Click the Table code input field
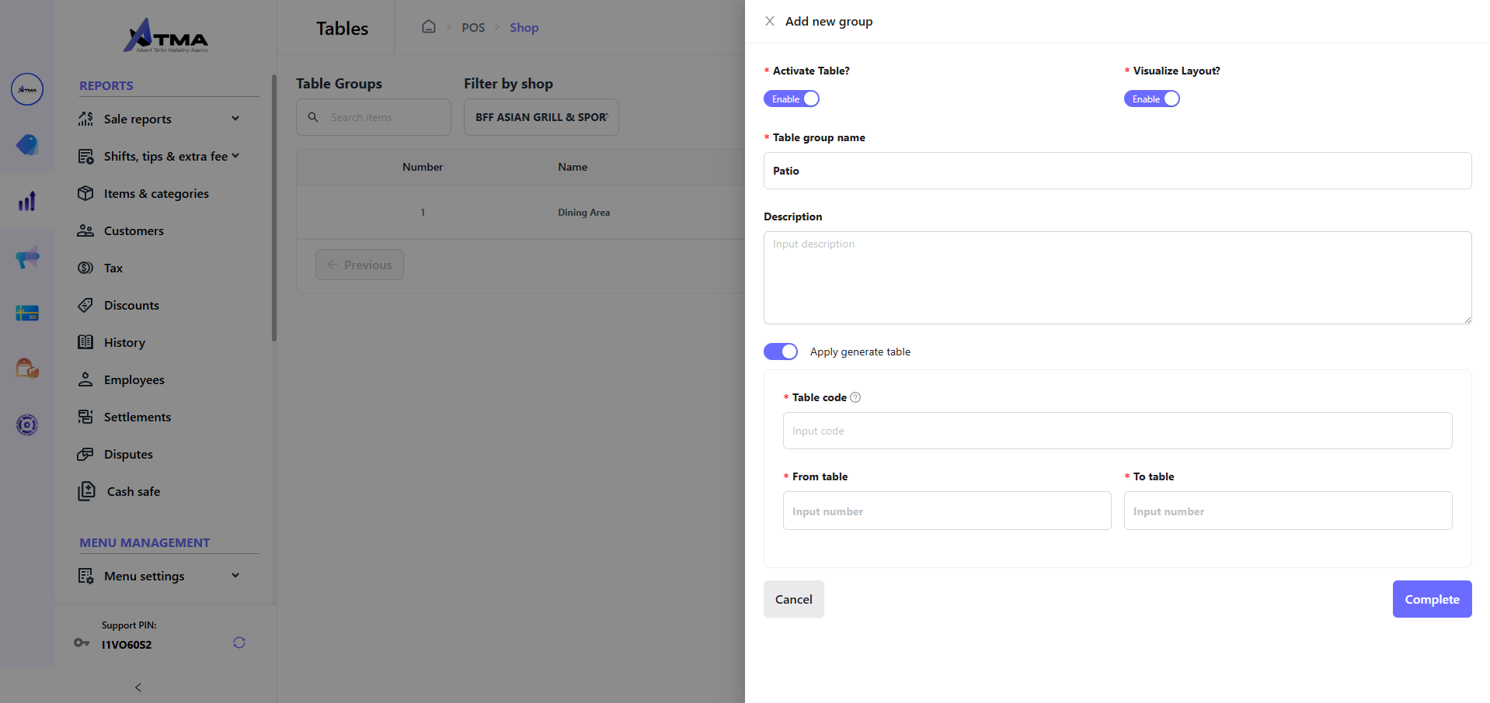This screenshot has width=1490, height=703. (1117, 431)
